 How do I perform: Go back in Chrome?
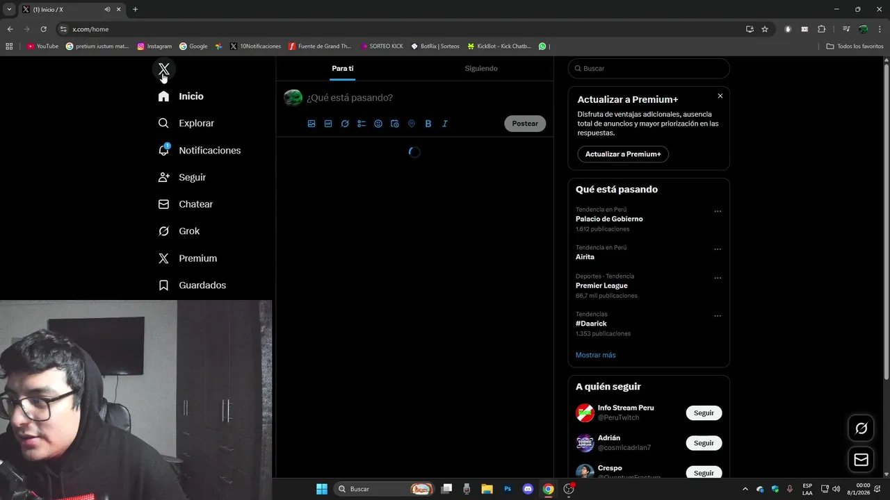coord(10,29)
